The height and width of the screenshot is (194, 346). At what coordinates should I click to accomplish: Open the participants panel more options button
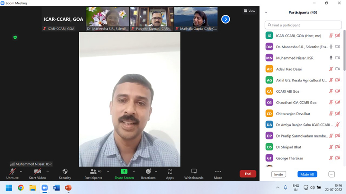(331, 174)
